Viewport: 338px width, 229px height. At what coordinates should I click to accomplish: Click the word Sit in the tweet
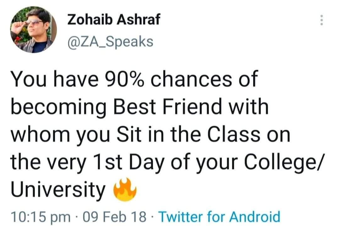click(129, 135)
